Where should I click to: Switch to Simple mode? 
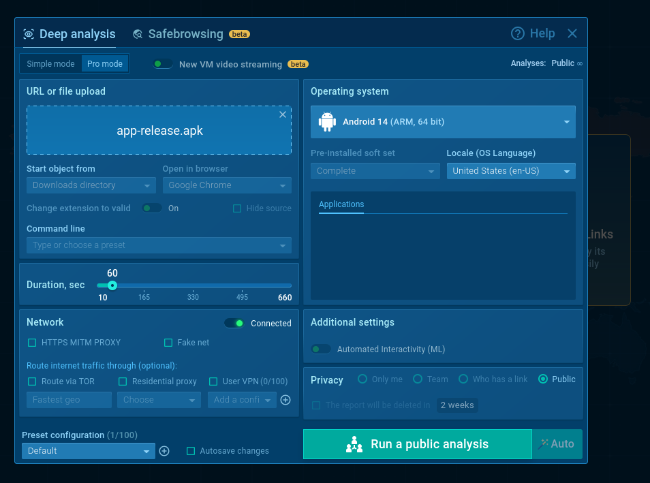51,64
